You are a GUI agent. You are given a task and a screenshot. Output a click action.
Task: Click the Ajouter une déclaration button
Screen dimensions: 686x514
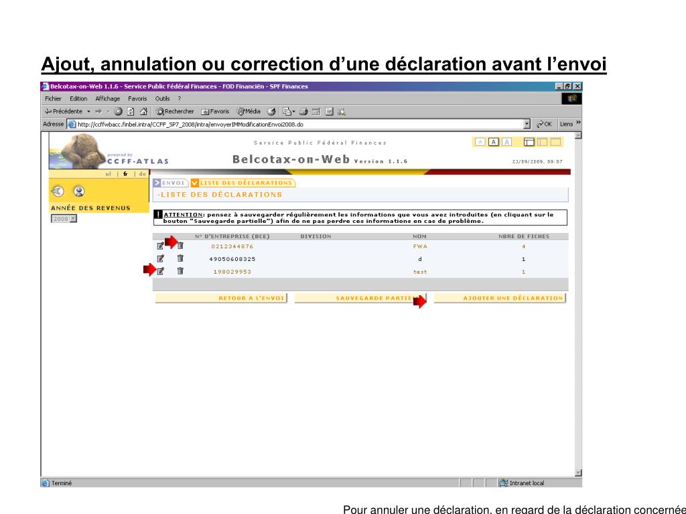500,298
